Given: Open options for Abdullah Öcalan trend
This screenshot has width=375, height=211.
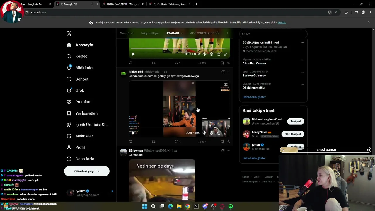Looking at the screenshot, I should pyautogui.click(x=302, y=60).
